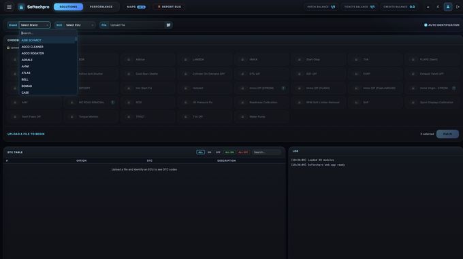463x259 pixels.
Task: Choose AGCO ROGATOR from brand list
Action: coord(47,53)
